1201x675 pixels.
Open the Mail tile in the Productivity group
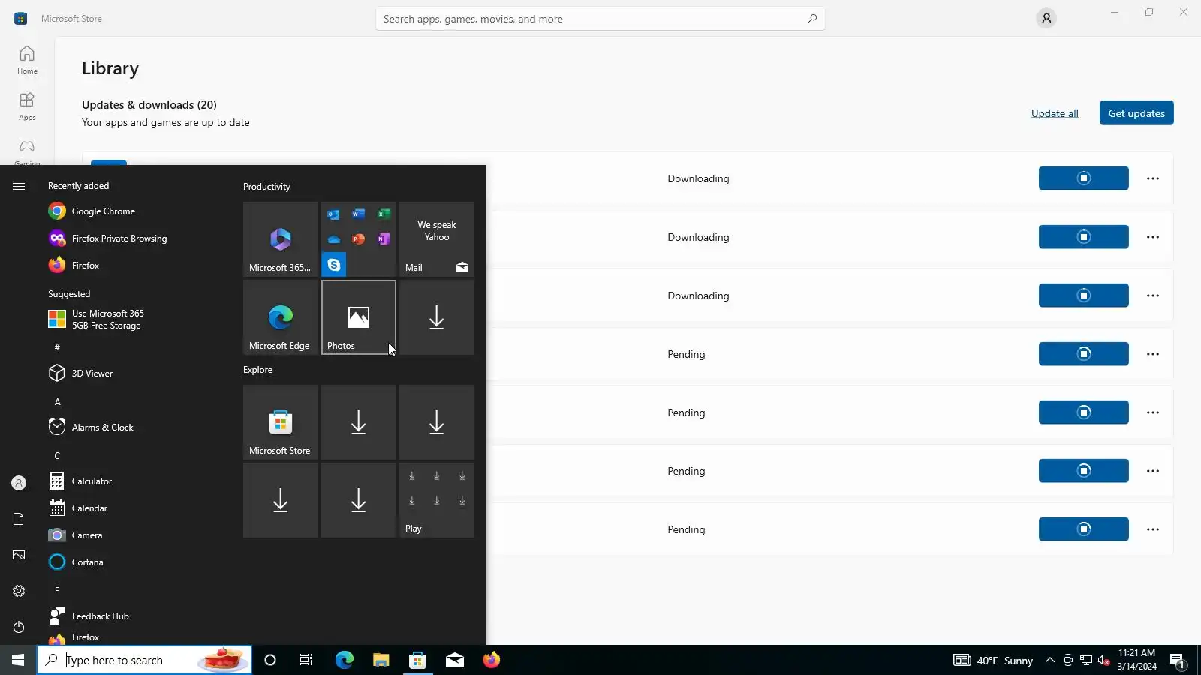click(x=437, y=239)
